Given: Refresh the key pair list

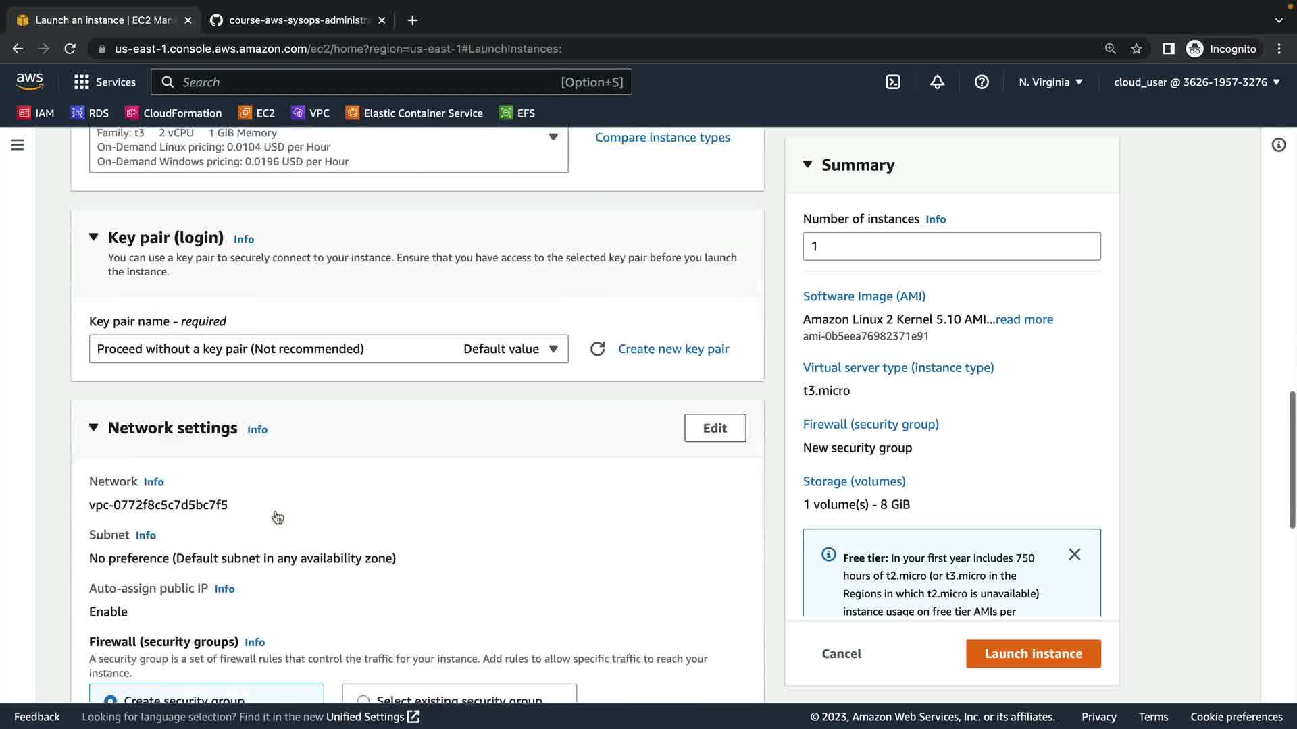Looking at the screenshot, I should pos(597,349).
